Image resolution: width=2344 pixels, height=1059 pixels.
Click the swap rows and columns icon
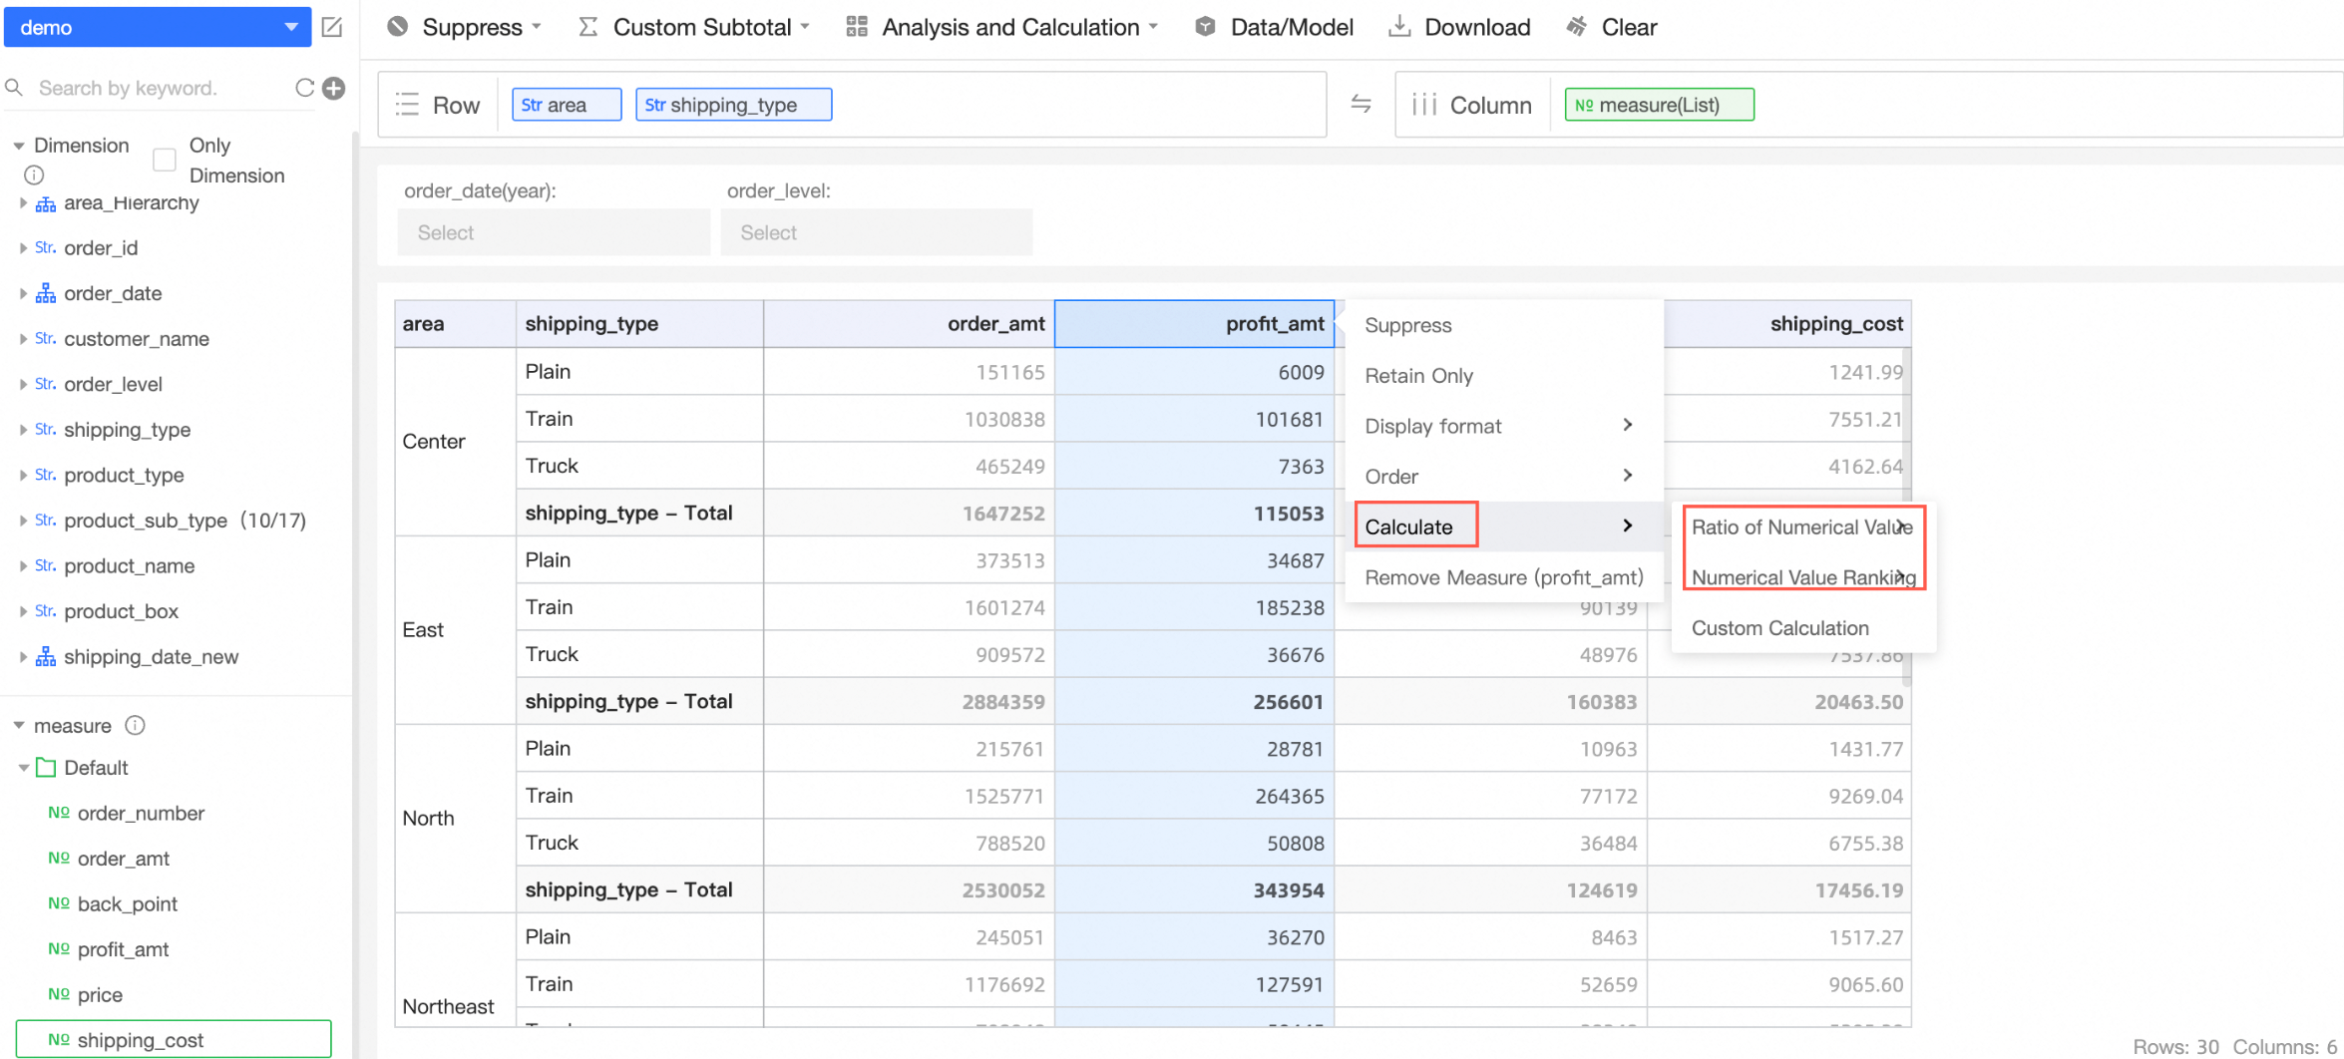(1361, 104)
